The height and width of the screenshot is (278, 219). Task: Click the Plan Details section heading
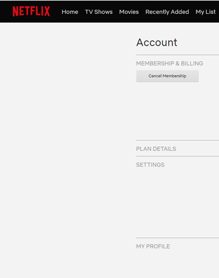pos(156,149)
